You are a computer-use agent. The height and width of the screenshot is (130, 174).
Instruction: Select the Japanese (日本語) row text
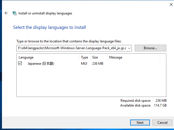[41, 64]
